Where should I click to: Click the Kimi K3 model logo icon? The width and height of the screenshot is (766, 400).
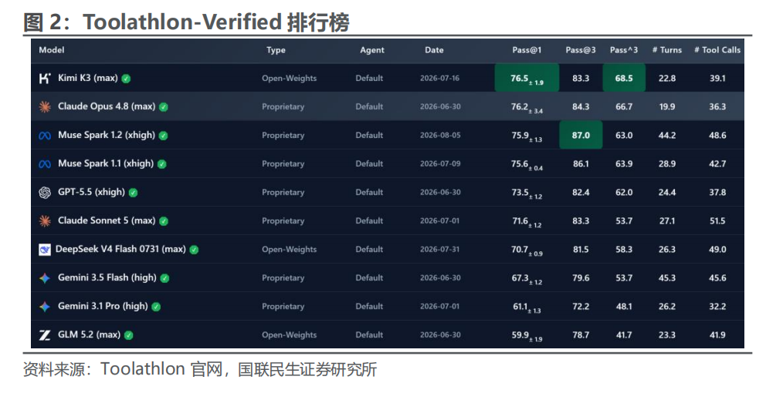tap(45, 78)
